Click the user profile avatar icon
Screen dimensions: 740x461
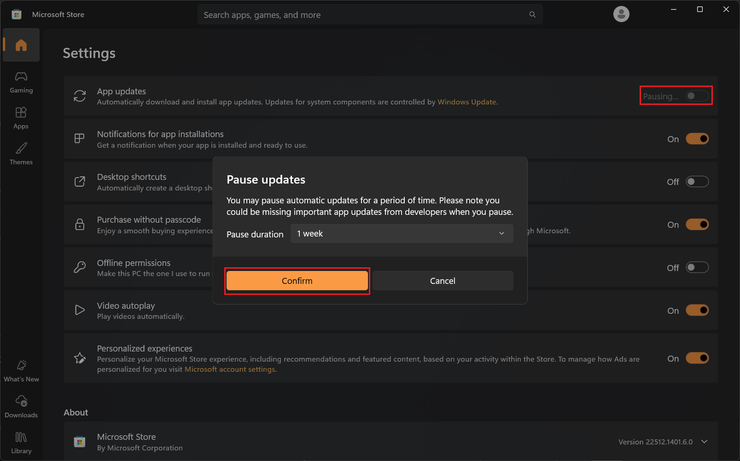(x=621, y=14)
